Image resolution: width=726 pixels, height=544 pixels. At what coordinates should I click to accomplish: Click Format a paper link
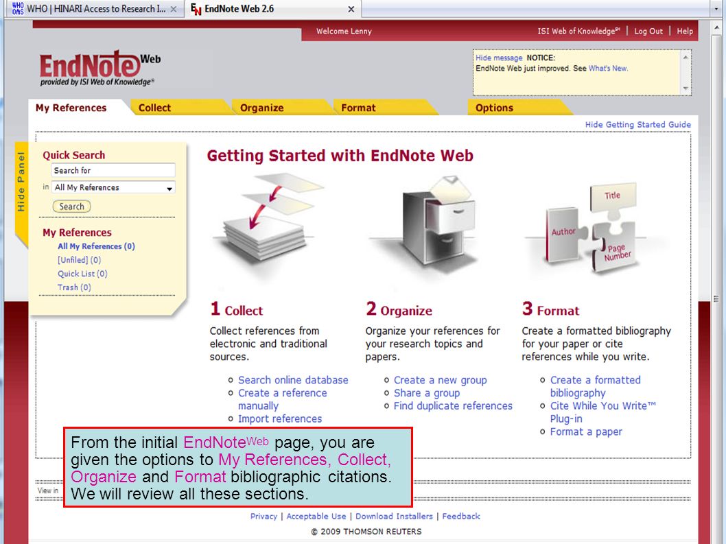pyautogui.click(x=586, y=432)
